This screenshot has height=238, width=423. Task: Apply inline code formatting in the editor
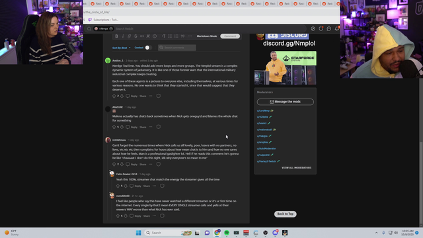(x=142, y=36)
